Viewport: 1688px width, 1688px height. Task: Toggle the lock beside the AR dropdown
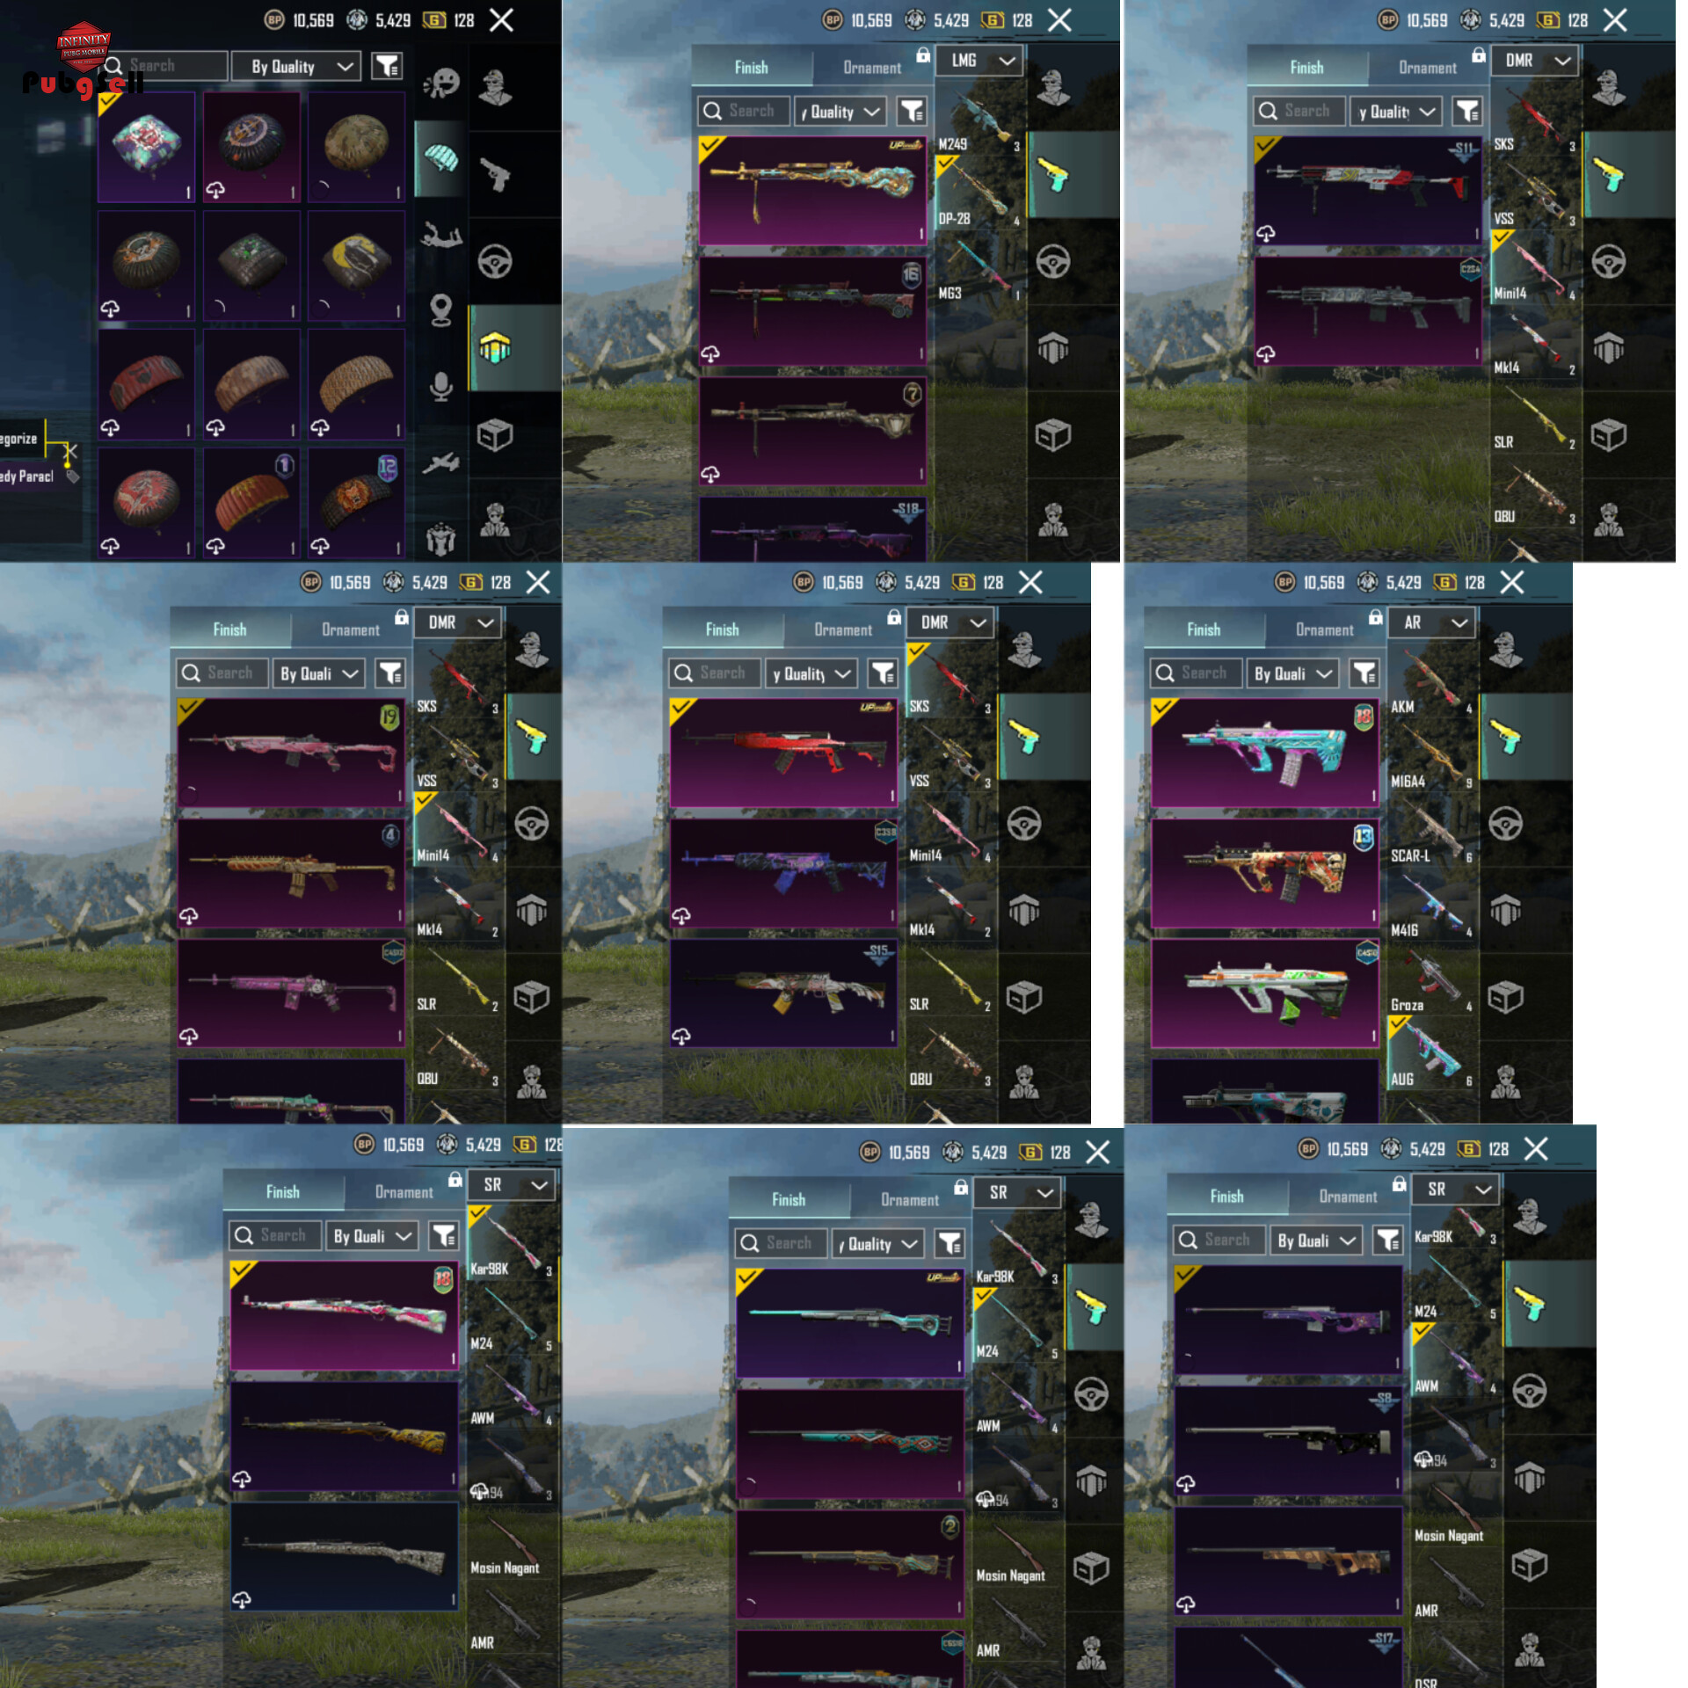click(x=1375, y=618)
